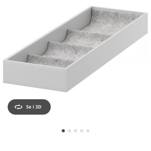The width and height of the screenshot is (151, 151).
Task: Jump to the fourth carousel dot
Action: tap(82, 131)
